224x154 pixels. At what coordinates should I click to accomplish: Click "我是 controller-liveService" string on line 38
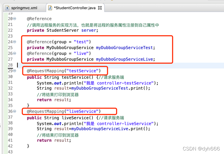click(118, 124)
